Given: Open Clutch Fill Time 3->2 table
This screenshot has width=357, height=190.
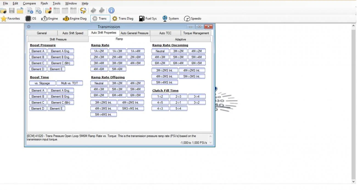Looking at the screenshot, I should [x=197, y=103].
